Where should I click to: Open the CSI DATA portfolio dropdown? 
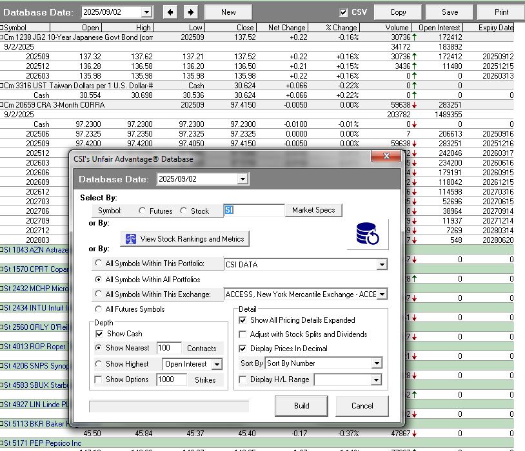click(x=382, y=264)
